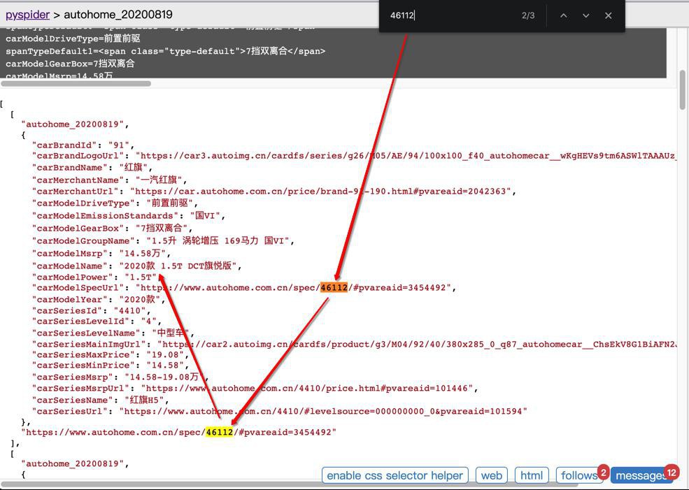Click the JSON carModelMsrp 14.58万 line
689x490 pixels.
101,253
